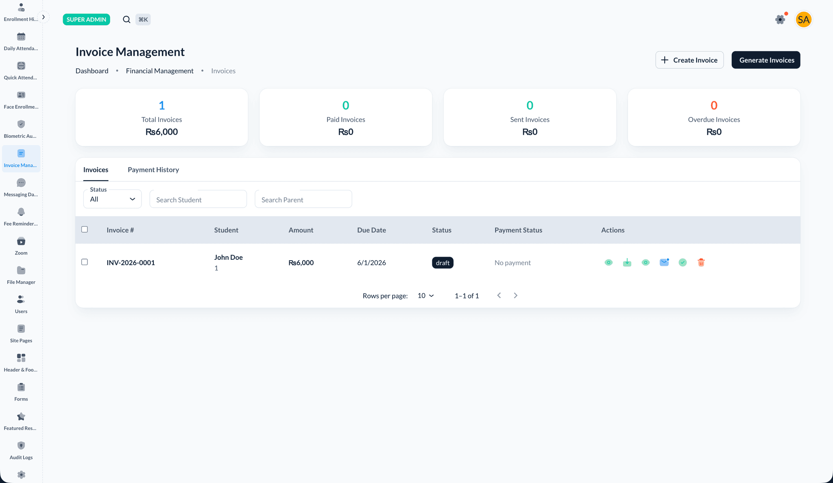The height and width of the screenshot is (483, 833).
Task: Open Rows per page dropdown
Action: coord(426,296)
